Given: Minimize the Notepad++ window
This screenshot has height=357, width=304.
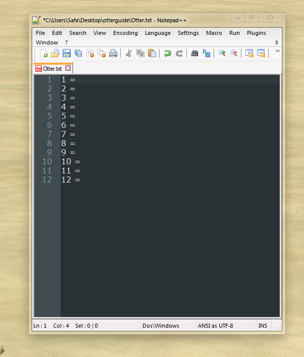Looking at the screenshot, I should tap(238, 18).
